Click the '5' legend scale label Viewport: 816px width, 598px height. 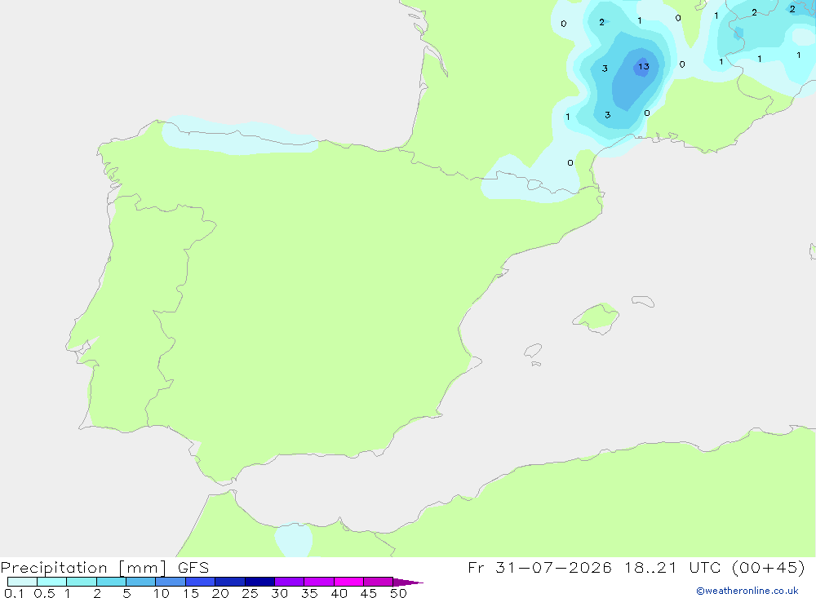[126, 593]
